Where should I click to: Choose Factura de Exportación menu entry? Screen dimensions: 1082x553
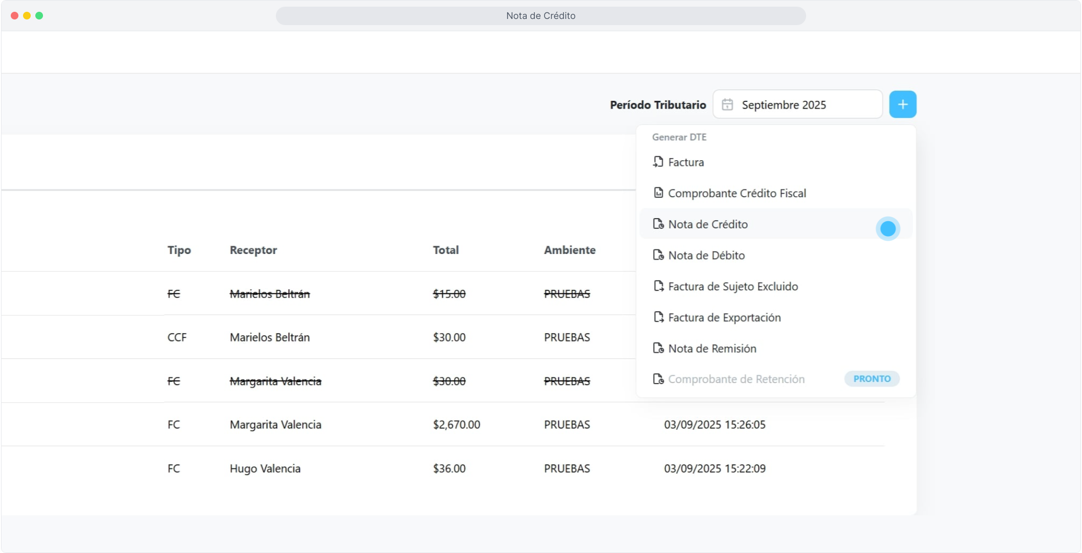[x=724, y=317]
